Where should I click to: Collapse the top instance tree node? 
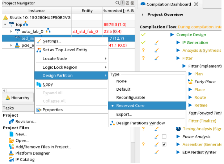[x=4, y=24]
